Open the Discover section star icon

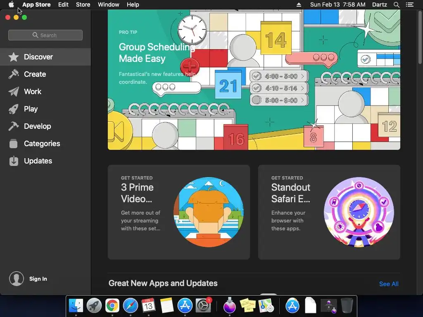pyautogui.click(x=14, y=57)
